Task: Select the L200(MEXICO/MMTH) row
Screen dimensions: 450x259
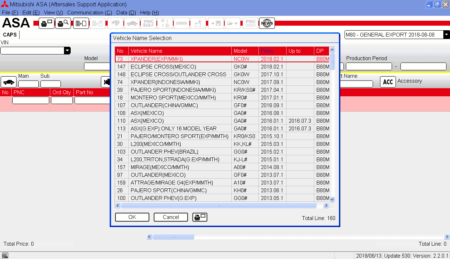Action: (x=222, y=144)
